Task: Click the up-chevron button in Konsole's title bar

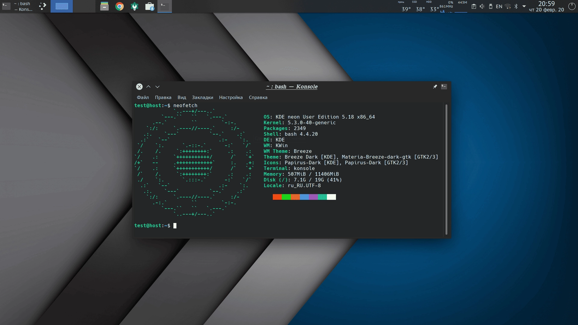Action: [x=148, y=87]
